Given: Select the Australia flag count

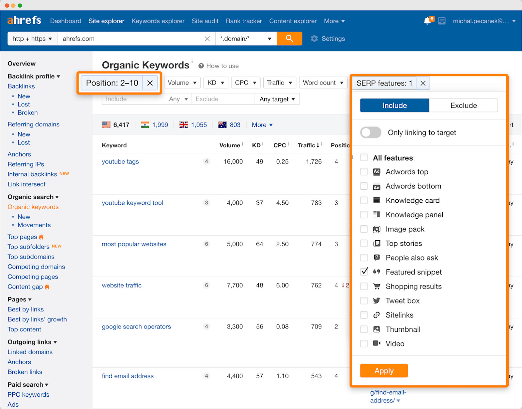Looking at the screenshot, I should point(229,125).
